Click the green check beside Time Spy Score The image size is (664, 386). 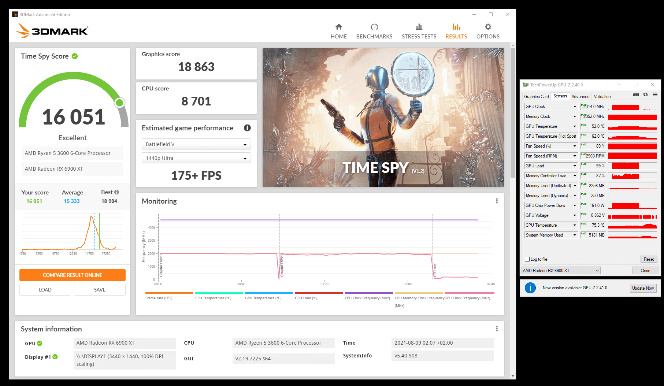coord(75,56)
